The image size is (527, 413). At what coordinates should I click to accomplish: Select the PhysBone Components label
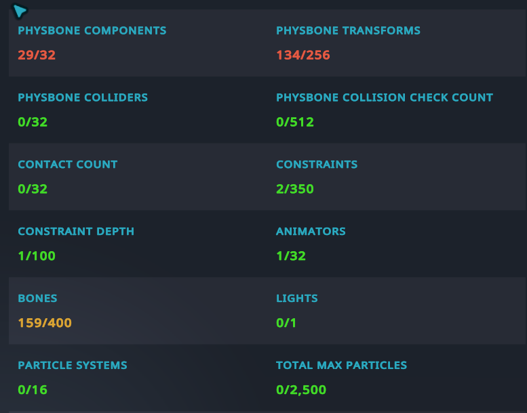[x=92, y=30]
